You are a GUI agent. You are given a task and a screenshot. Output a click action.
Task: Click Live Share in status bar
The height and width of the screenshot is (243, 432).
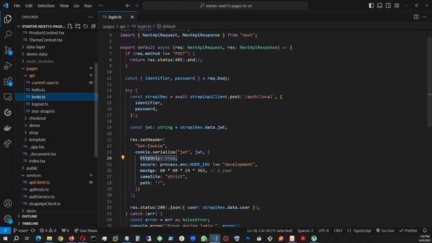pyautogui.click(x=86, y=230)
